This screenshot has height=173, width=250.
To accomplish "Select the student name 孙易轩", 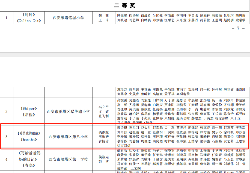I will (146, 164).
